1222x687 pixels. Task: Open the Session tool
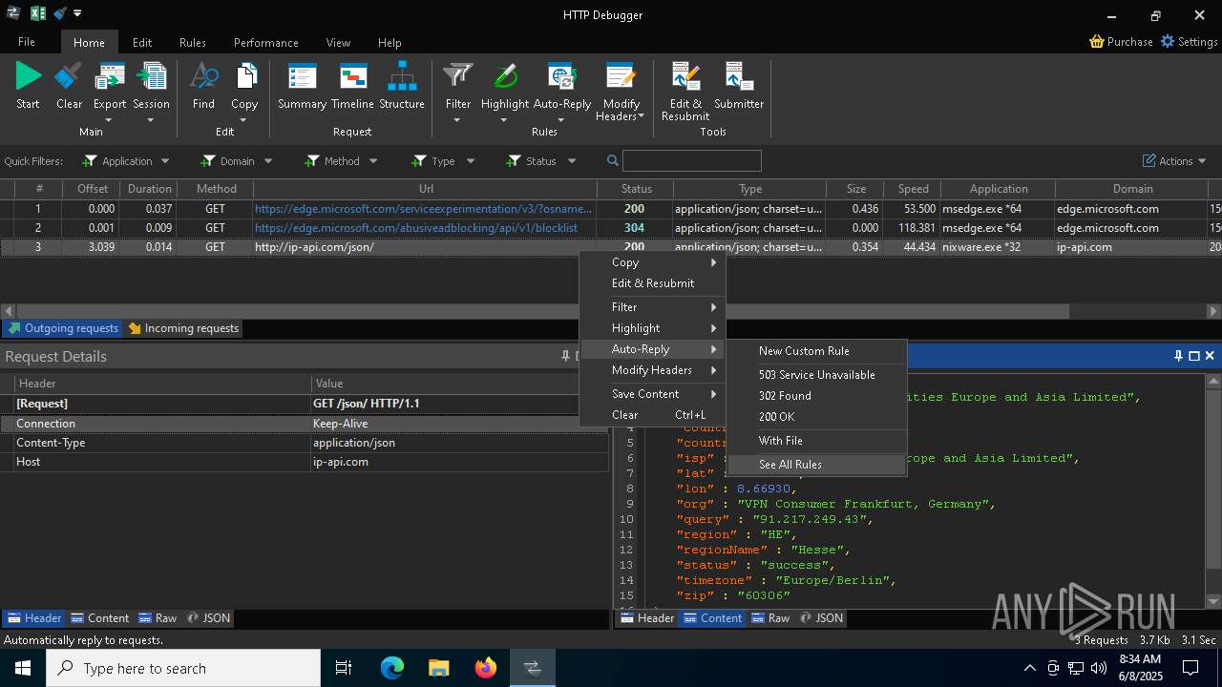(151, 93)
